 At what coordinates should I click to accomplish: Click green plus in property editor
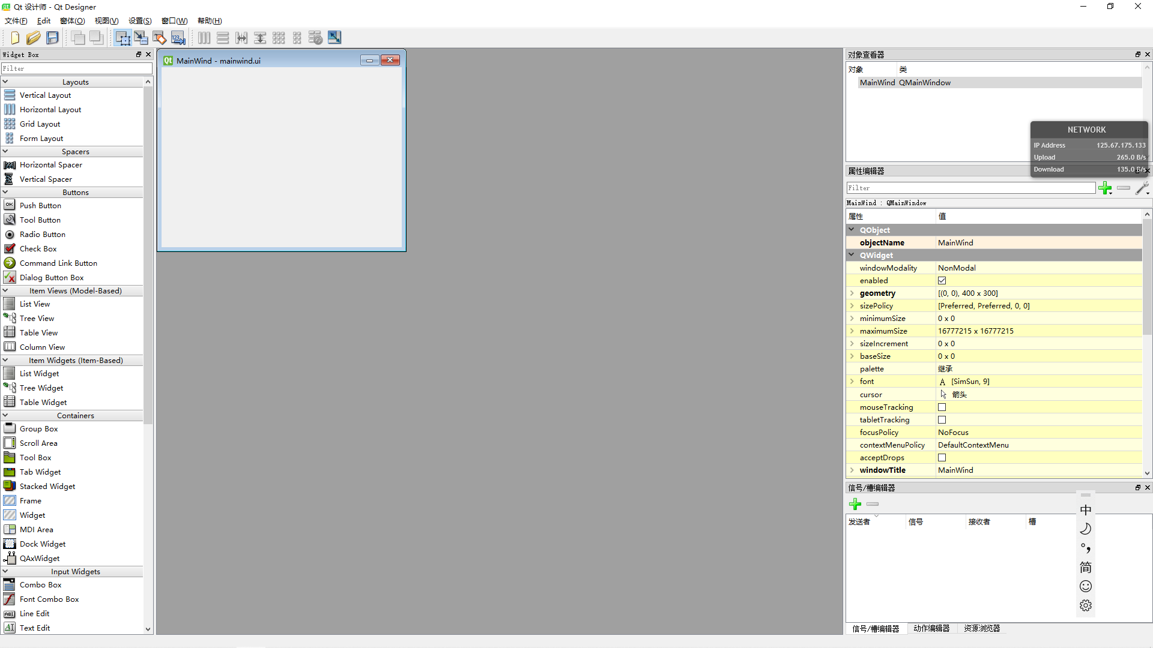click(x=1104, y=188)
